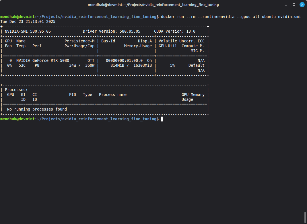
Task: Click the 'Process name' column header
Action: click(113, 95)
